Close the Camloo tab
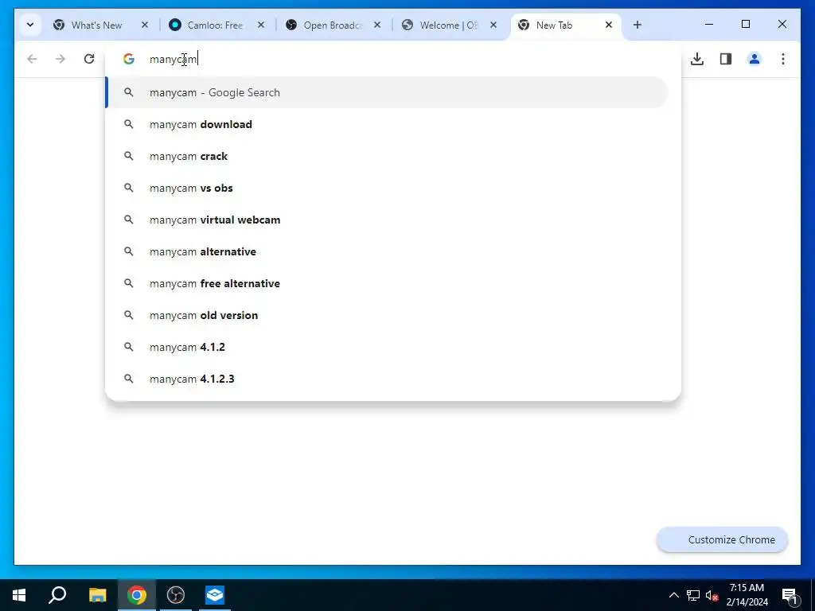The height and width of the screenshot is (611, 815). [261, 25]
